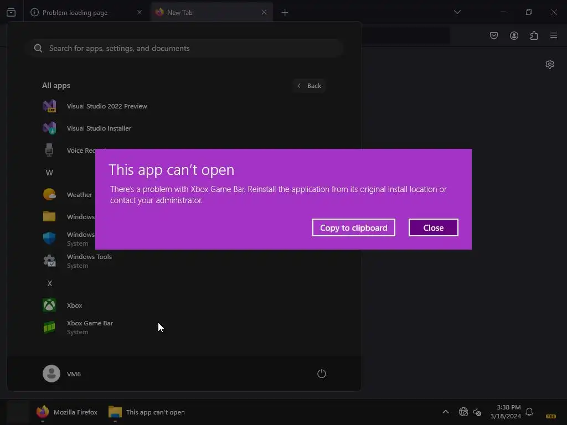The height and width of the screenshot is (425, 567).
Task: Select Xbox Game Bar label text
Action: [x=90, y=323]
